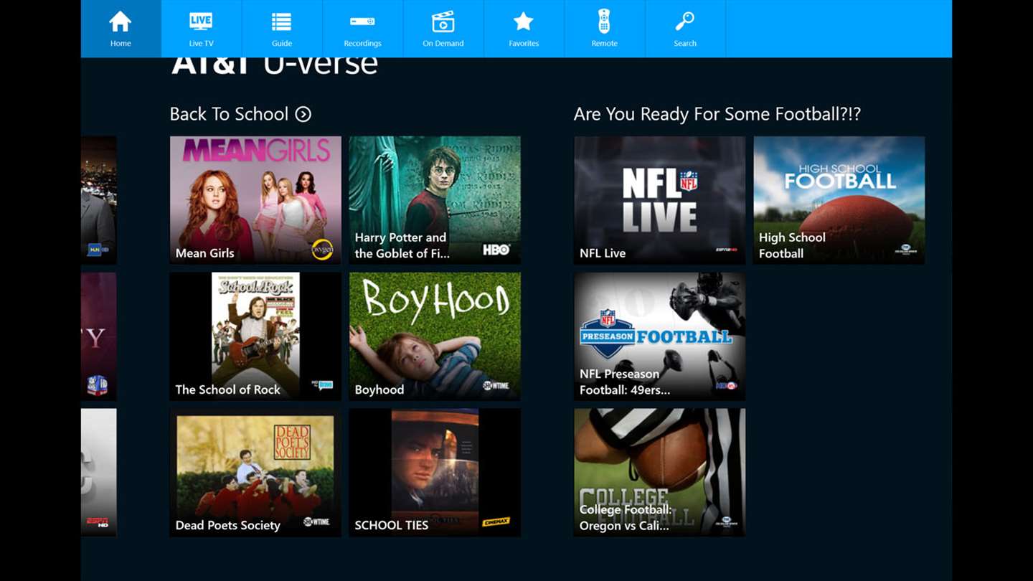View the Recordings section

coord(362,29)
